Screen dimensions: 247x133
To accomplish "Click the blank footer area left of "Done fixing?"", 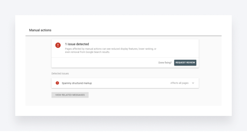I will point(105,63).
